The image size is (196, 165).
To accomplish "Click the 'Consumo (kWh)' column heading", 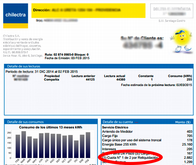I will coord(180,76).
